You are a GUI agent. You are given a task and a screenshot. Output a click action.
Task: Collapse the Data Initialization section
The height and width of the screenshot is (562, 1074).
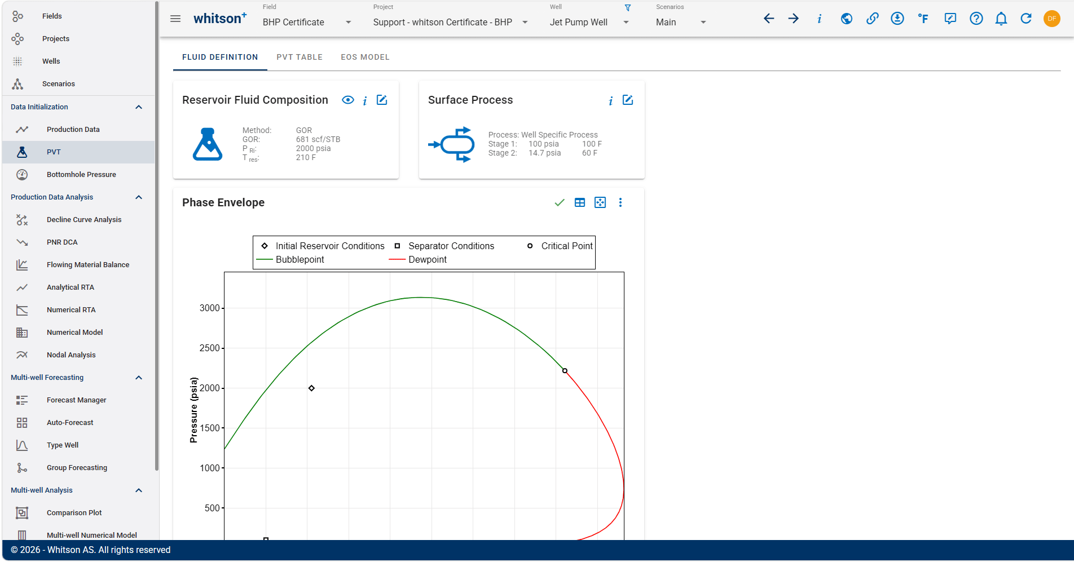tap(139, 107)
